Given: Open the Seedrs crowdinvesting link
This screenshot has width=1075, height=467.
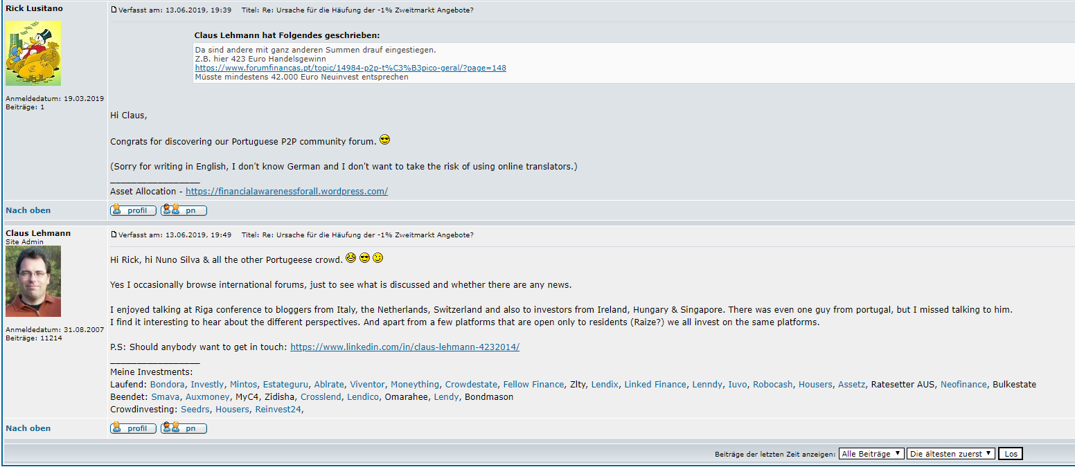Looking at the screenshot, I should tap(195, 410).
